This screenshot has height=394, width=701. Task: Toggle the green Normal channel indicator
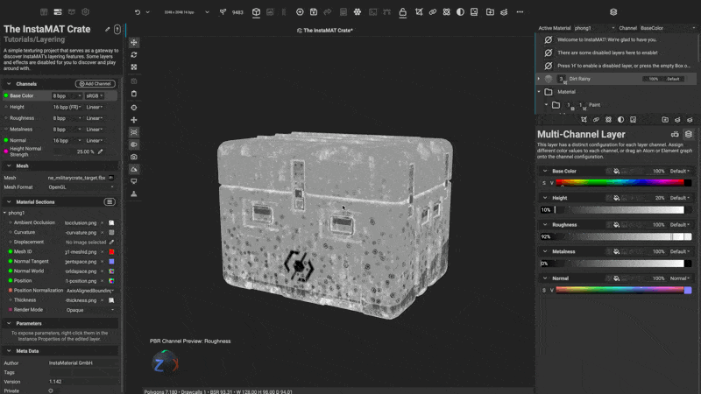coord(6,140)
